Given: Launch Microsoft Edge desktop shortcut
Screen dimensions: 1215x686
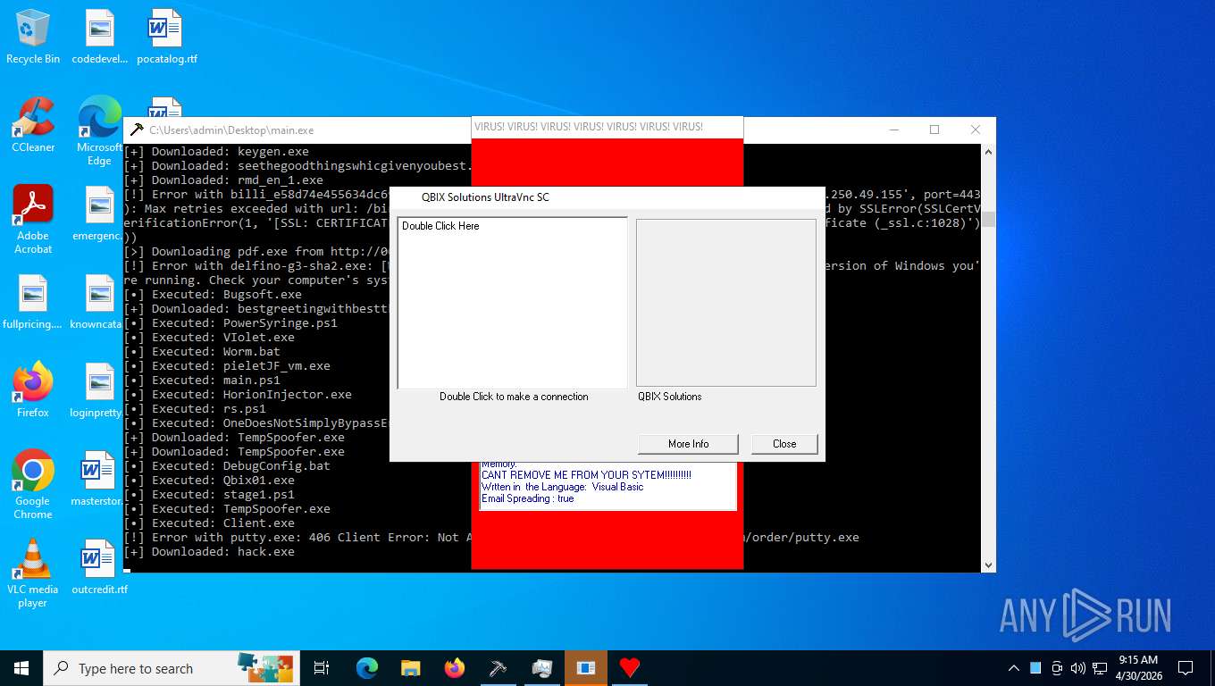Looking at the screenshot, I should point(99,131).
